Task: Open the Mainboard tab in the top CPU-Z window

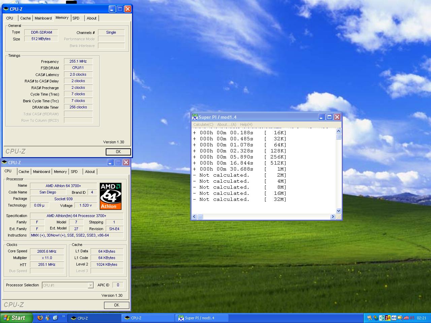Action: click(43, 18)
